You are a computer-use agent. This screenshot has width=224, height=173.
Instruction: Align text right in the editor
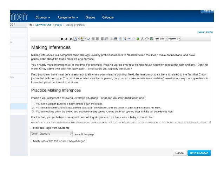point(102,39)
